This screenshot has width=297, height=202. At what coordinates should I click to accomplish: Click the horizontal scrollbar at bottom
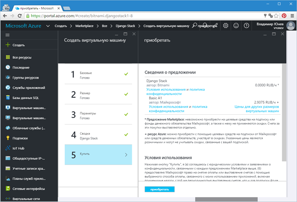[x=226, y=199]
